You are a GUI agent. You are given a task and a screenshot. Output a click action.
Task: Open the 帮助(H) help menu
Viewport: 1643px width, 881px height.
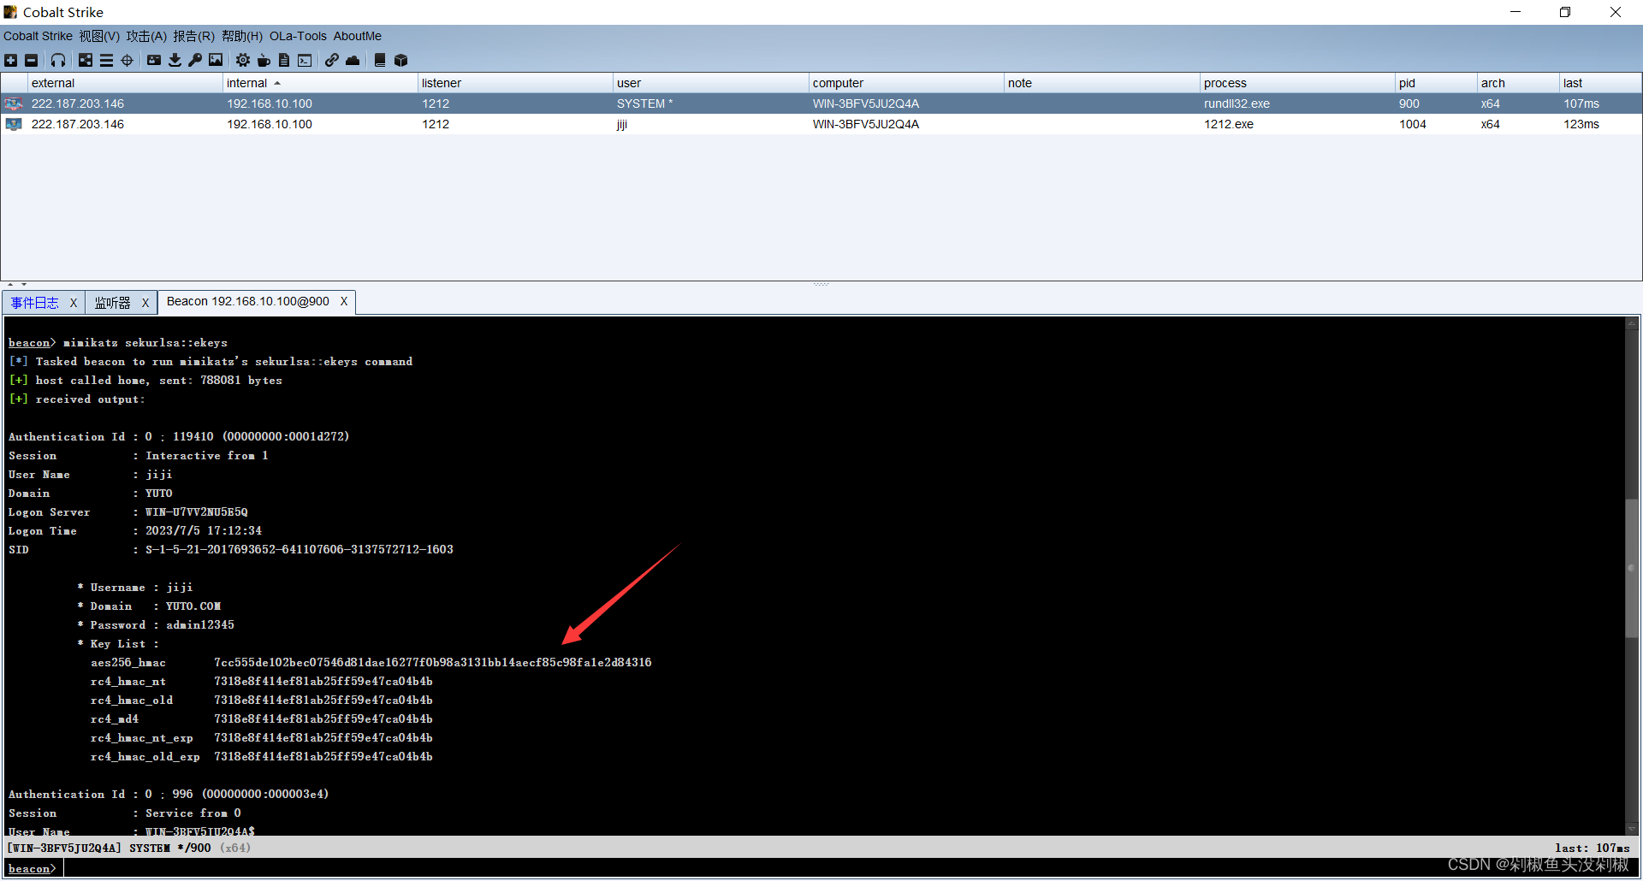242,36
